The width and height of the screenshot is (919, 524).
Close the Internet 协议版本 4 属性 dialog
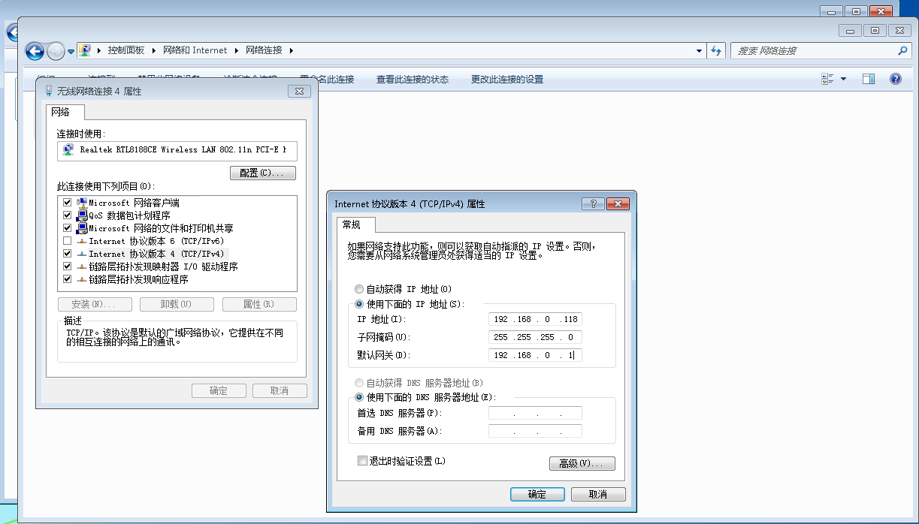[x=618, y=203]
